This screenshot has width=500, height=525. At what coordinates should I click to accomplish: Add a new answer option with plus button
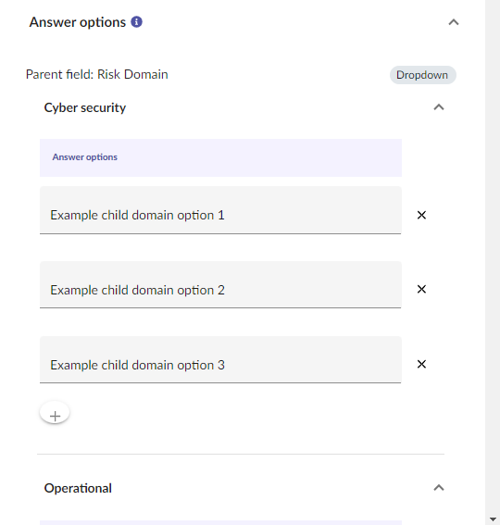tap(55, 415)
